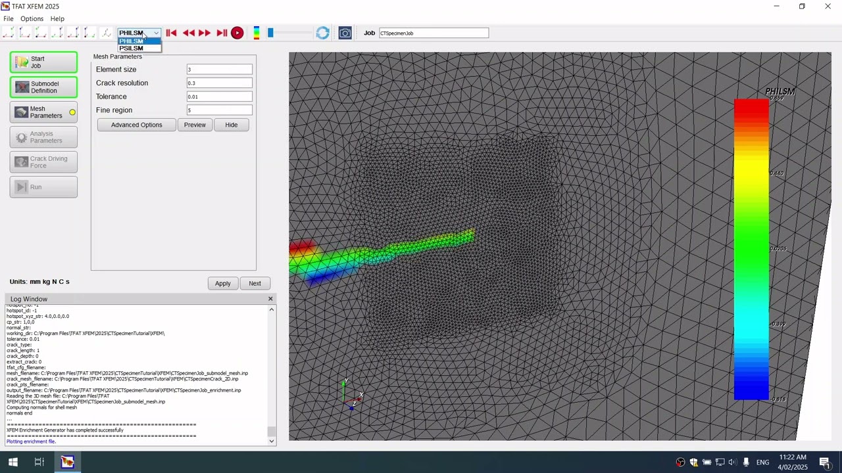Click the rewind double-arrow icon

click(189, 33)
